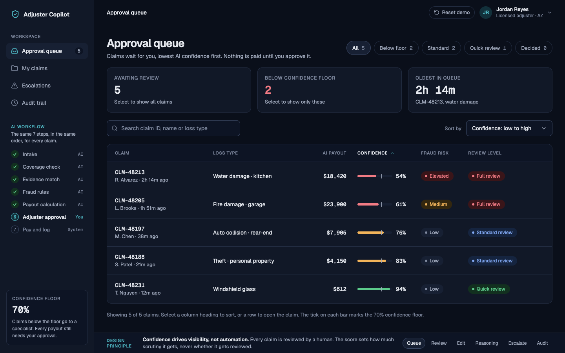Go to Escalations in the sidebar
Image resolution: width=565 pixels, height=353 pixels.
(x=47, y=86)
